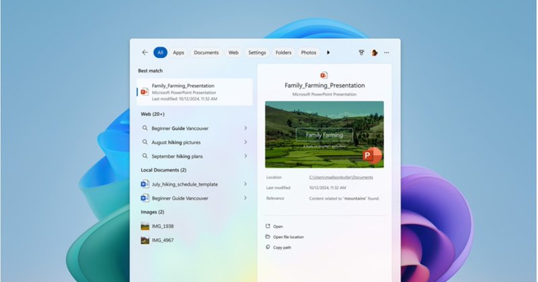
Task: Search web for September hiking plans
Action: click(177, 156)
